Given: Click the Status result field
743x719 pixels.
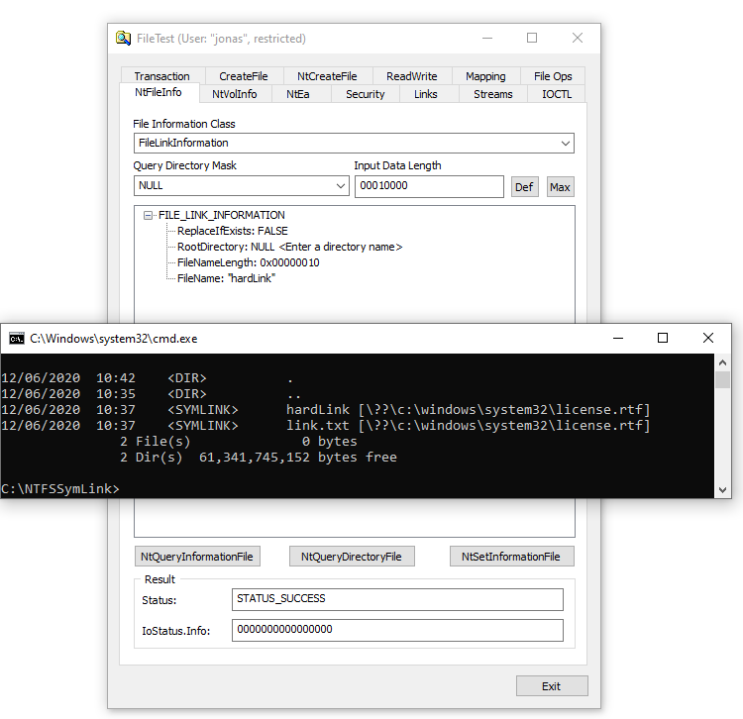Looking at the screenshot, I should point(397,599).
